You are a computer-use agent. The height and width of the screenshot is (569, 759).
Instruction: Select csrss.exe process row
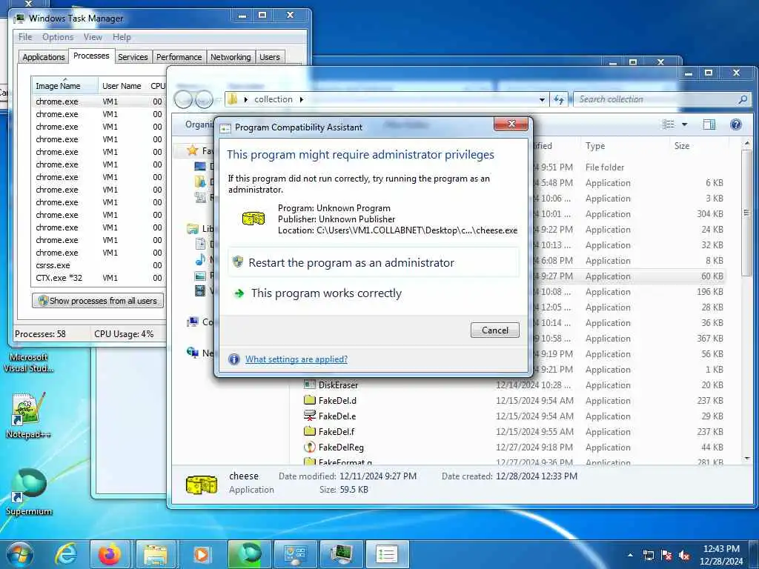[99, 265]
